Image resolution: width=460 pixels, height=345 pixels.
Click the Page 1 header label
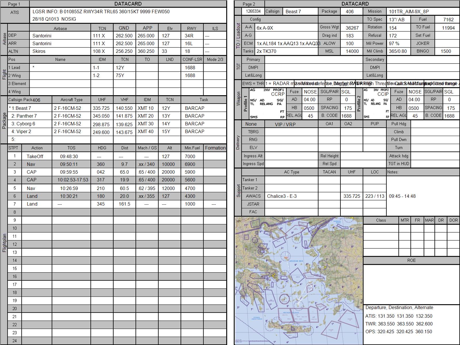click(14, 4)
